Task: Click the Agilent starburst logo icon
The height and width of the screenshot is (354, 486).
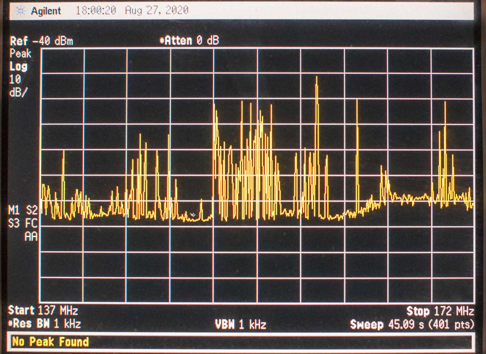Action: [22, 11]
